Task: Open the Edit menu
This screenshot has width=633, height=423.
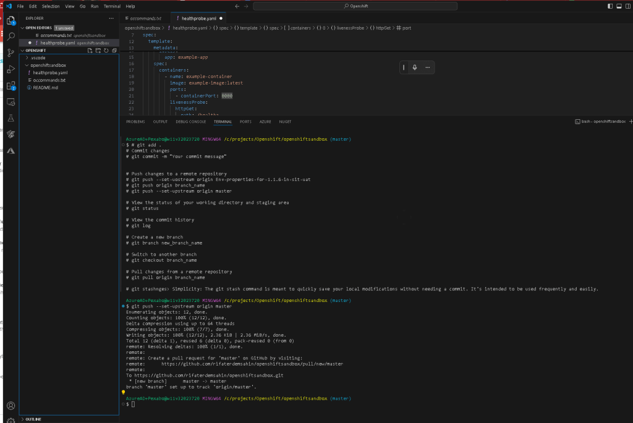Action: [33, 6]
